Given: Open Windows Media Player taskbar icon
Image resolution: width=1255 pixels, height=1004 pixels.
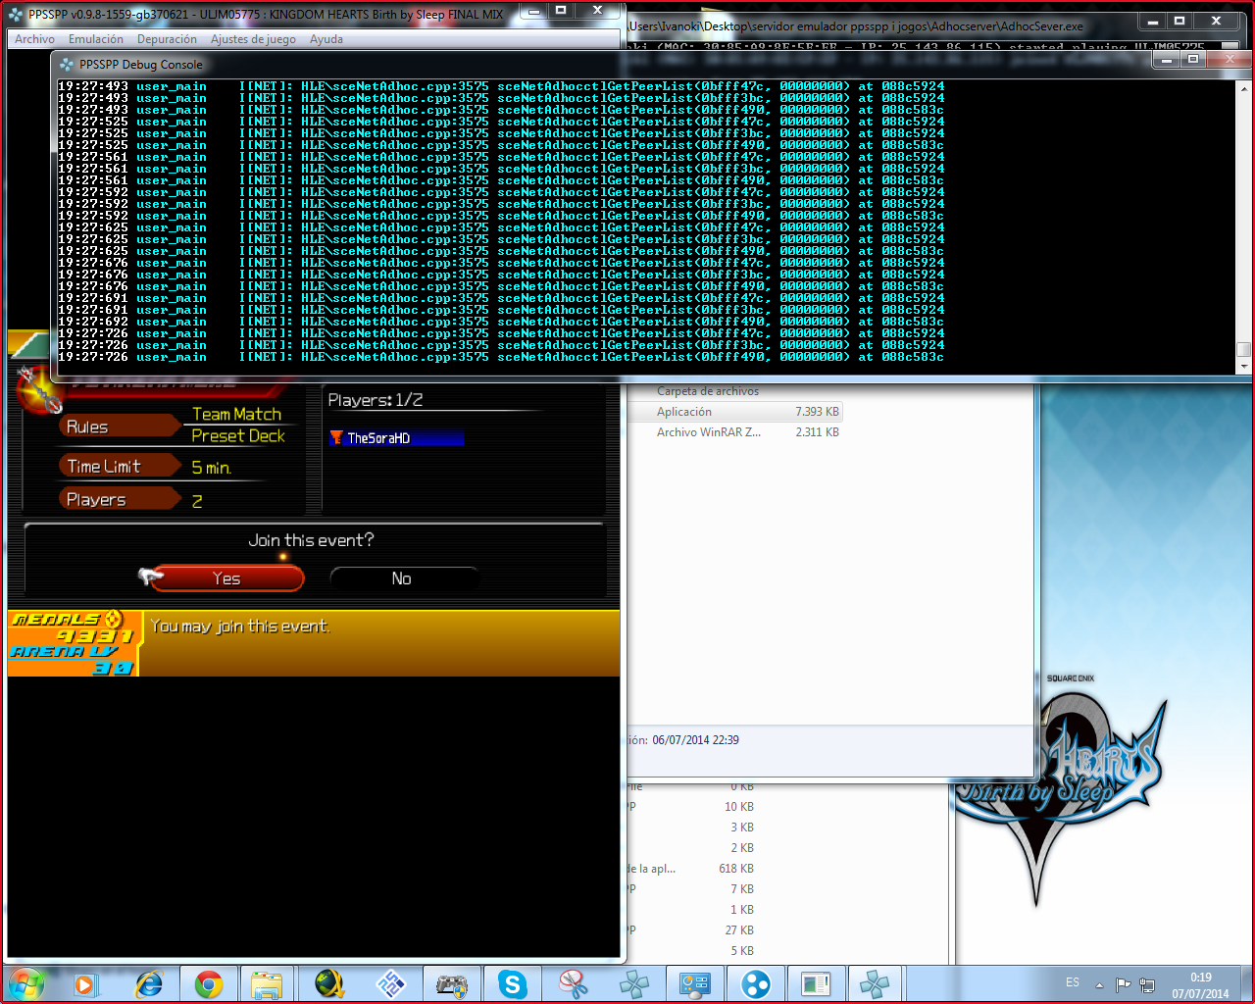Looking at the screenshot, I should pos(85,983).
